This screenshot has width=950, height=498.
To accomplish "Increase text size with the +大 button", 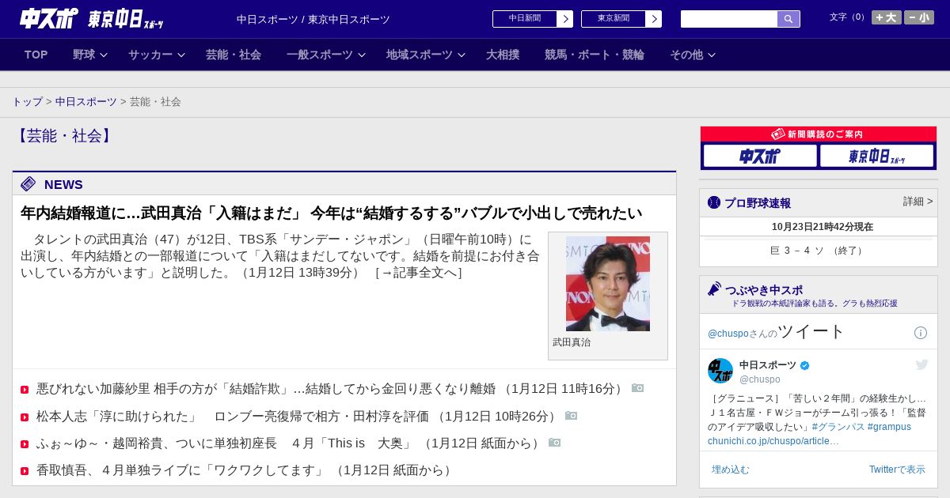I will coord(886,17).
